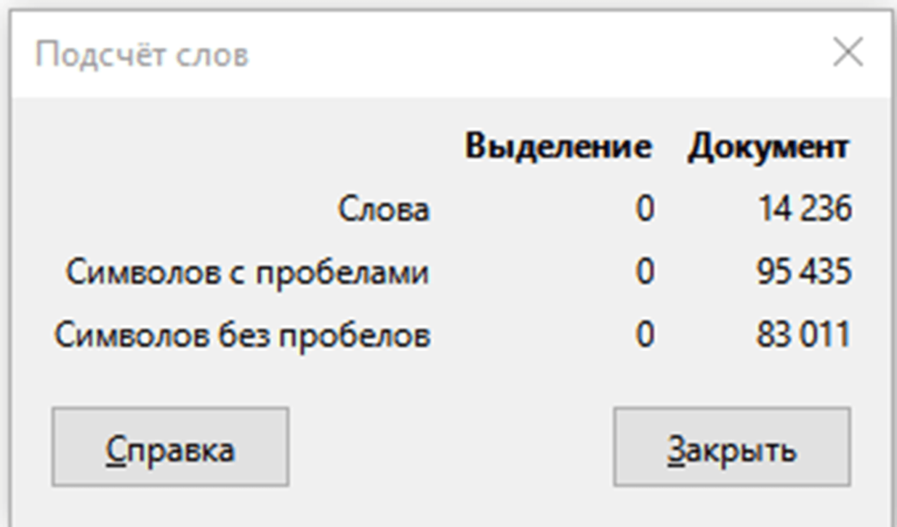This screenshot has width=897, height=527.
Task: Click the Выделение column header
Action: [558, 146]
